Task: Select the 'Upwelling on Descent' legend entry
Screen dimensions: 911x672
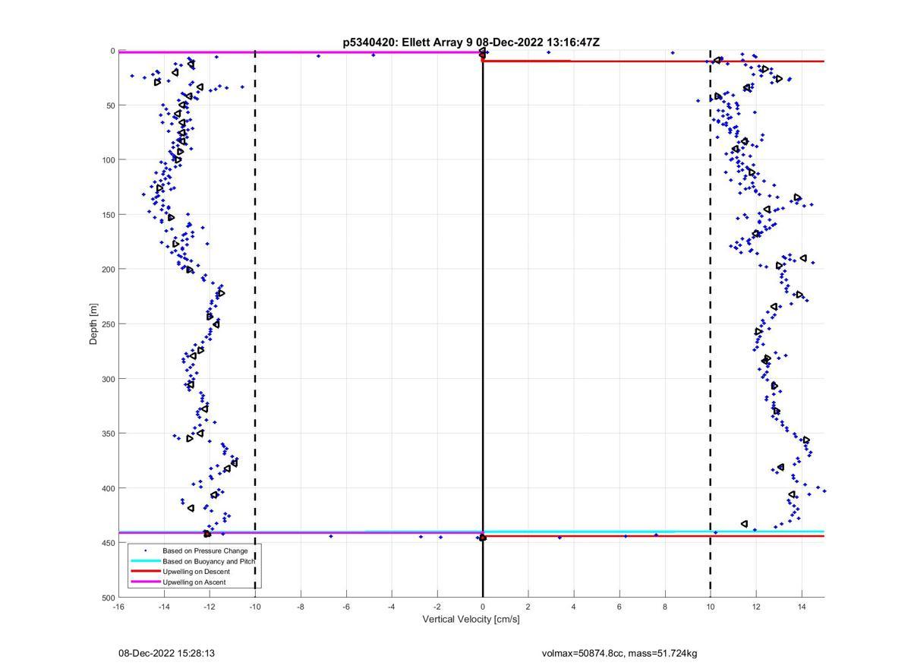Action: coord(196,571)
